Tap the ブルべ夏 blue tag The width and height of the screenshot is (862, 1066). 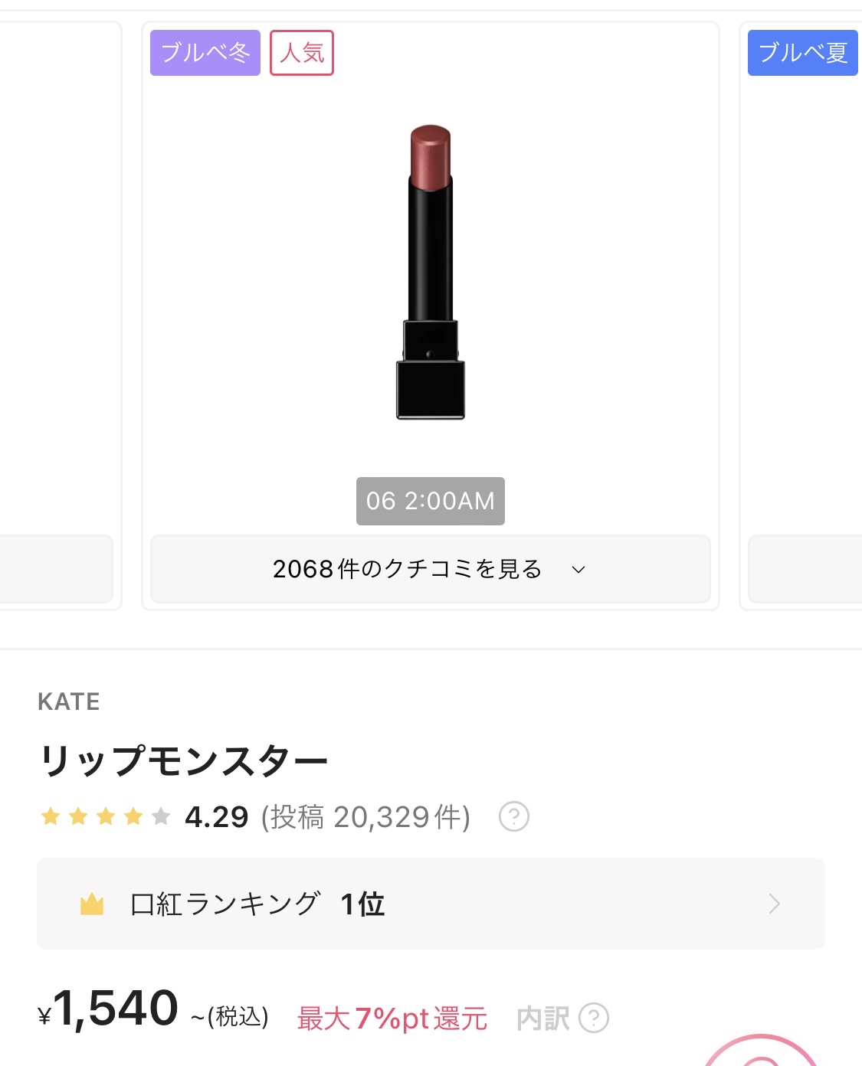click(802, 53)
